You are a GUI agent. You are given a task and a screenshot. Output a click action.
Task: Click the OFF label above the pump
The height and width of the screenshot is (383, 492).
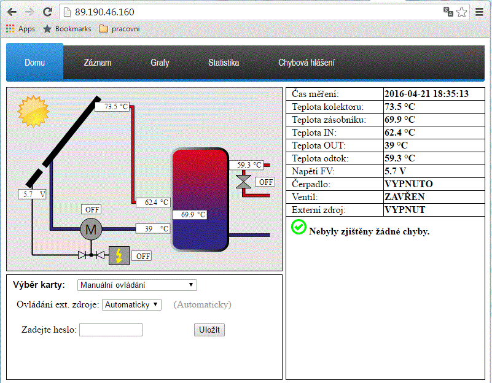92,210
